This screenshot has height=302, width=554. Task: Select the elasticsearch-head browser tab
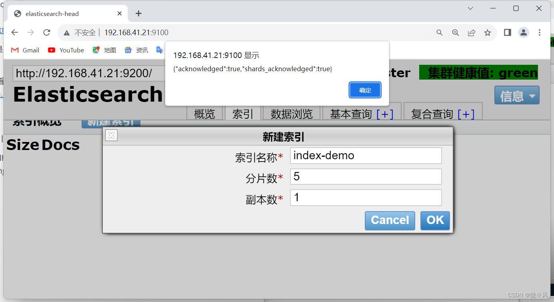coord(68,14)
